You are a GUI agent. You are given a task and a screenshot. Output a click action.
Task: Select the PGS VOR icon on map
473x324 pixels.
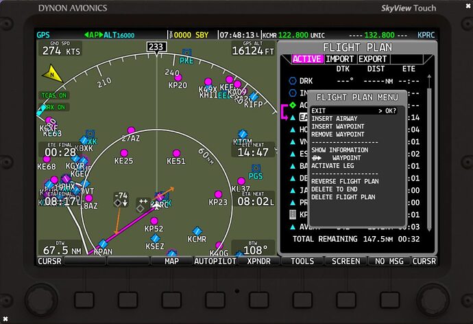[x=255, y=167]
